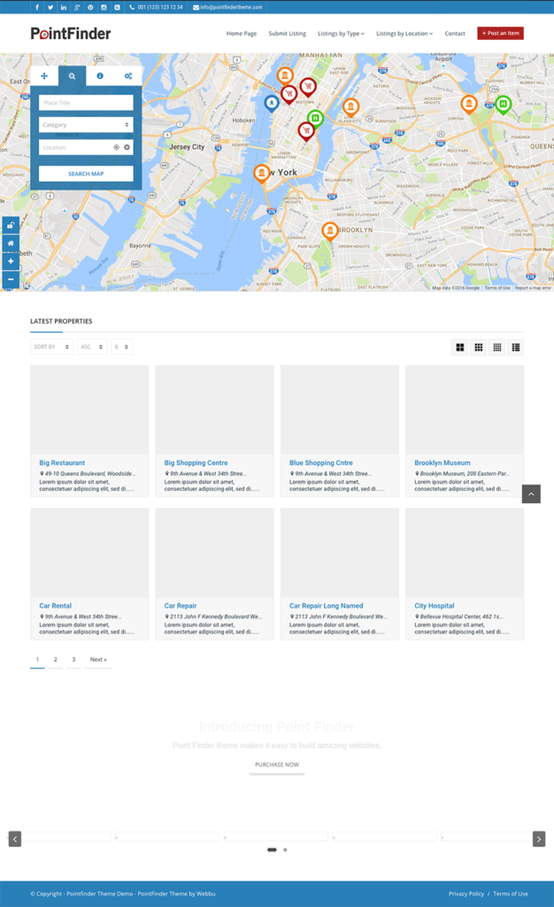Click the info@pointfindertheme.com email link

[x=227, y=7]
